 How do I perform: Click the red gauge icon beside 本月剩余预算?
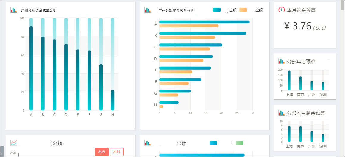[281, 10]
